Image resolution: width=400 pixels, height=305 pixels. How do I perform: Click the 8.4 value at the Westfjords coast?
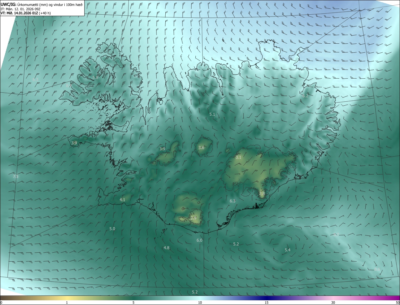69,85
